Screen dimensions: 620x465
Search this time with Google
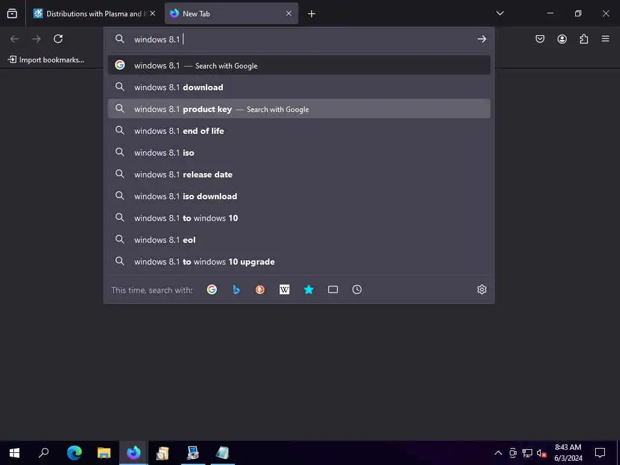[x=212, y=289]
